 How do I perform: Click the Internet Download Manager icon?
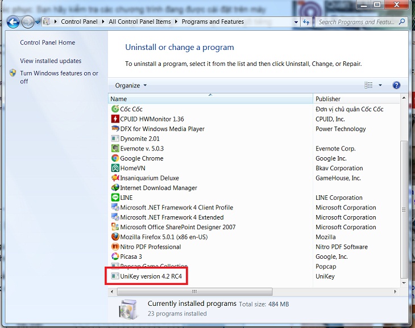pos(115,187)
